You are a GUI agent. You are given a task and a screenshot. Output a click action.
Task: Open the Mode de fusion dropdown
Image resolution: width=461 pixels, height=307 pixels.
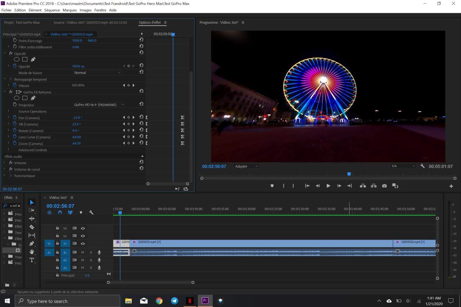97,72
